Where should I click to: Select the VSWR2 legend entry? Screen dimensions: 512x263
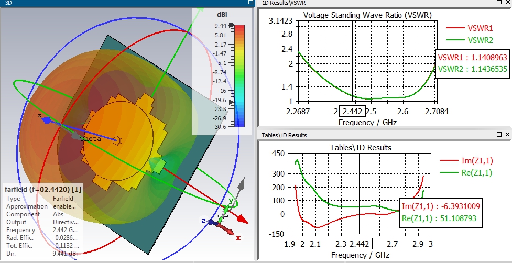click(470, 40)
